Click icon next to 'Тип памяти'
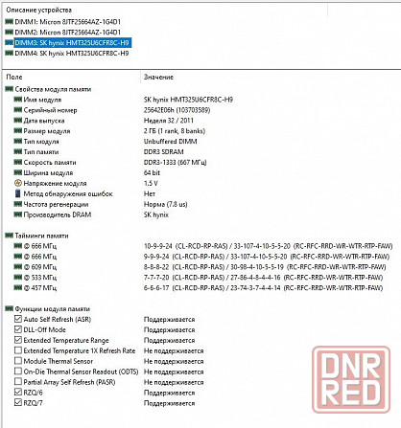401x428 pixels. (x=18, y=151)
